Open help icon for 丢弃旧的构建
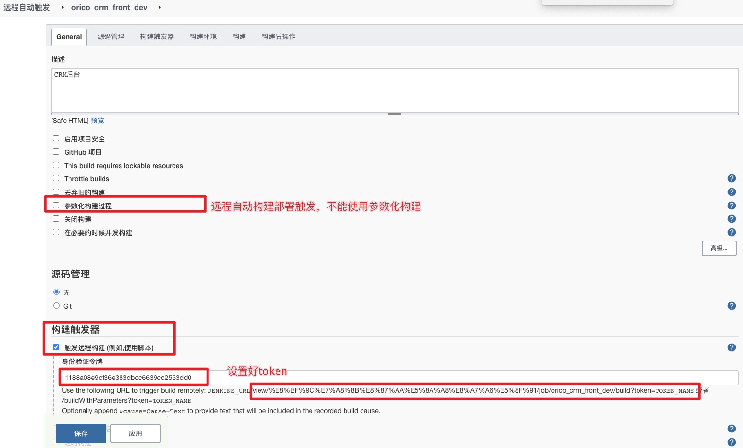743x448 pixels. coord(731,192)
